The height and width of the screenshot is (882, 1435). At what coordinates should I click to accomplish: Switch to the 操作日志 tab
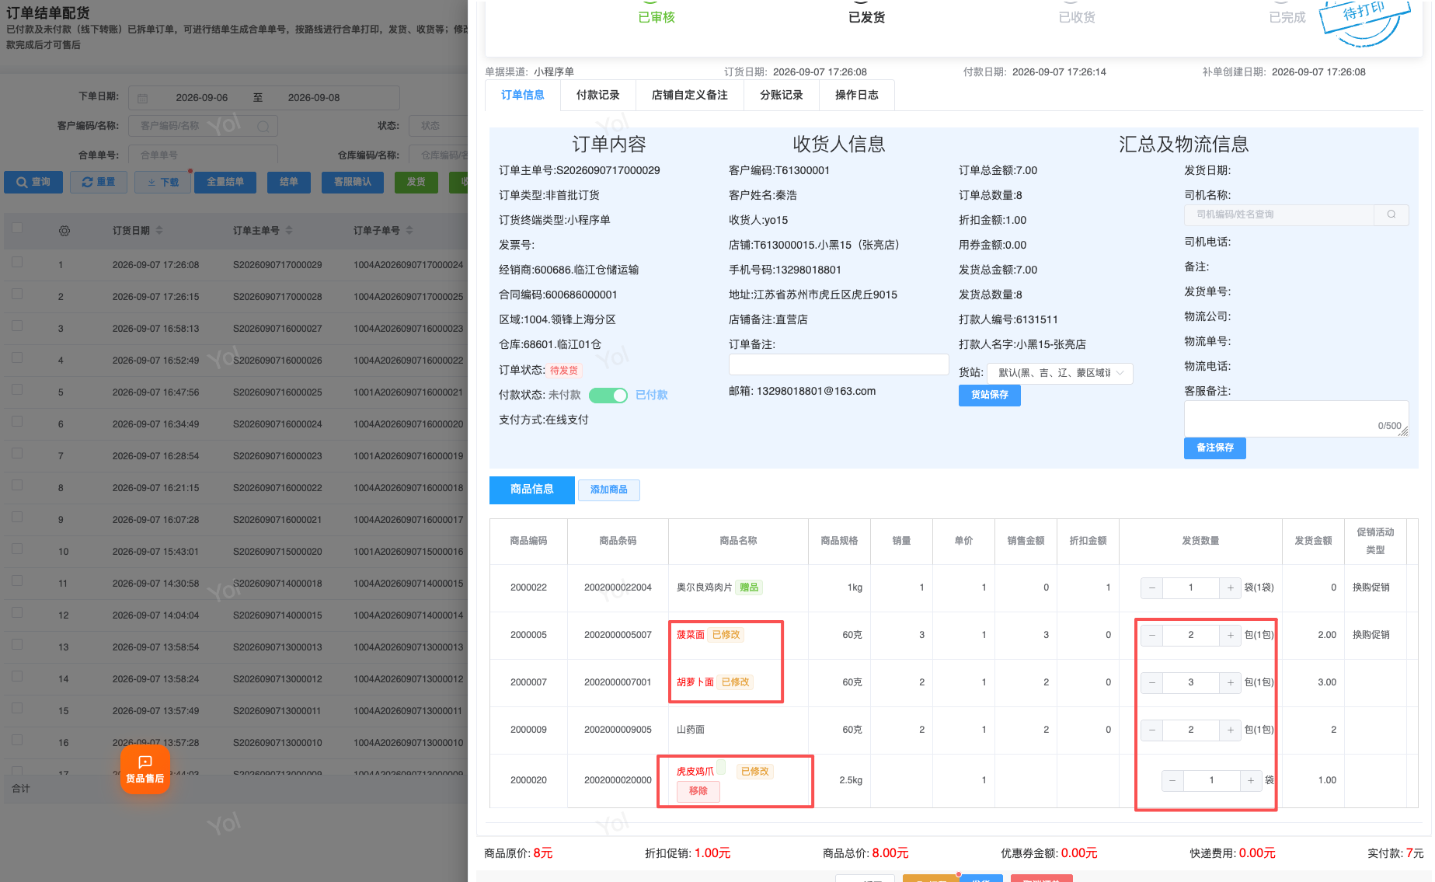pos(857,96)
